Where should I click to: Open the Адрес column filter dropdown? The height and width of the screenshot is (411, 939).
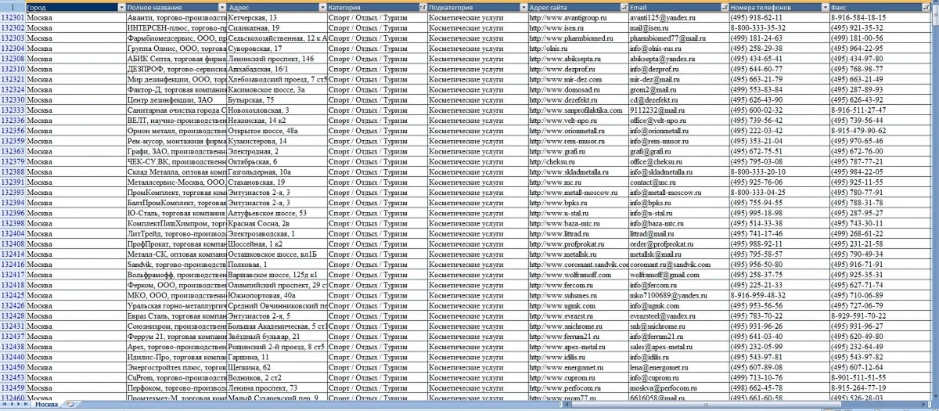coord(322,6)
